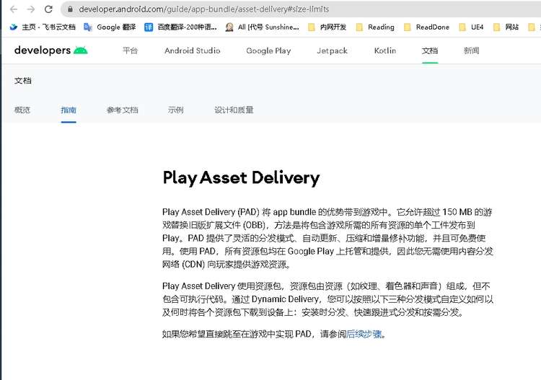Open the UE4 bookmark folder

coord(471,27)
